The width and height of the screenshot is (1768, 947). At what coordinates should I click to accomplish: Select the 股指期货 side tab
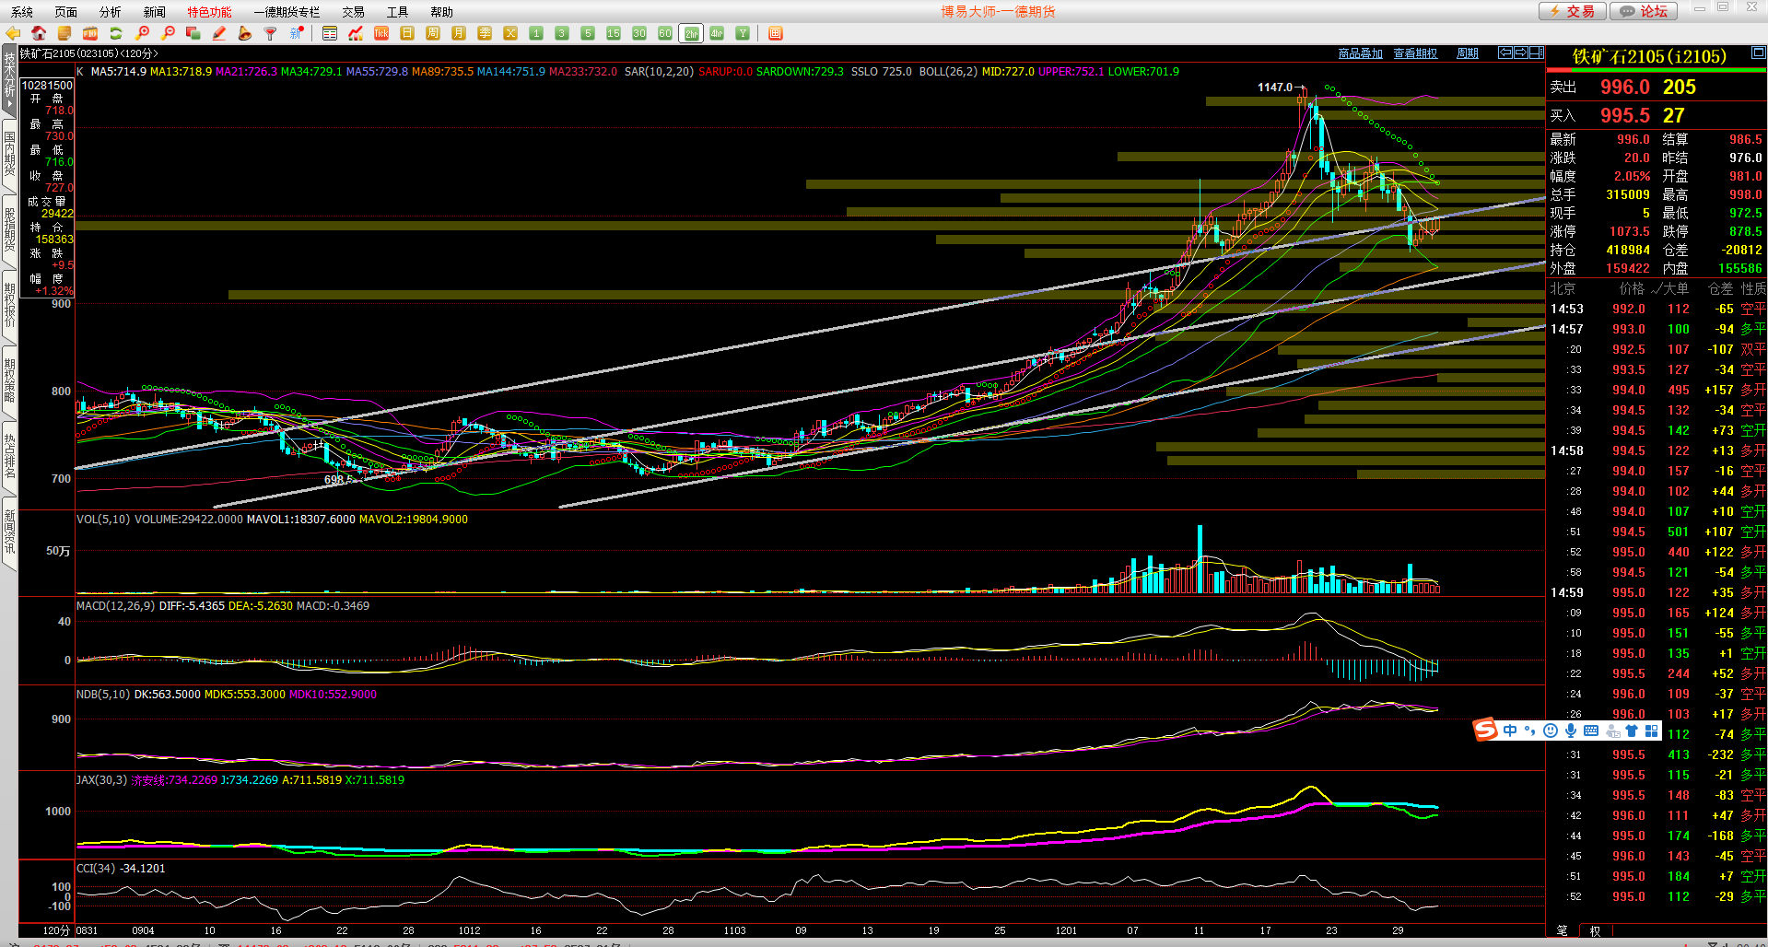9,230
